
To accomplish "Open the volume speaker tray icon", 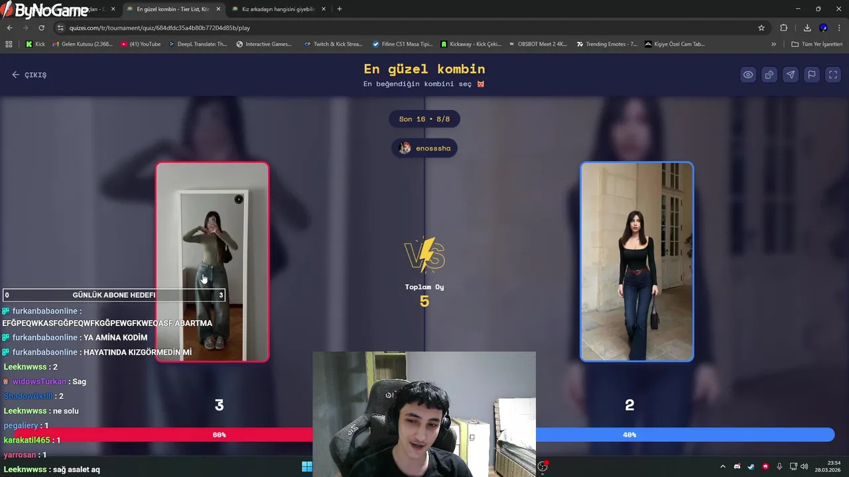I will click(x=805, y=466).
